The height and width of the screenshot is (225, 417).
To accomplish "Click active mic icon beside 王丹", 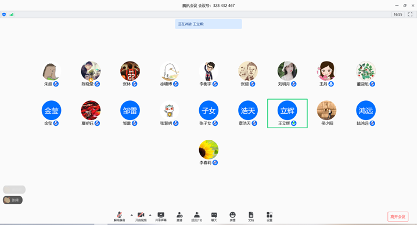I will pos(331,84).
